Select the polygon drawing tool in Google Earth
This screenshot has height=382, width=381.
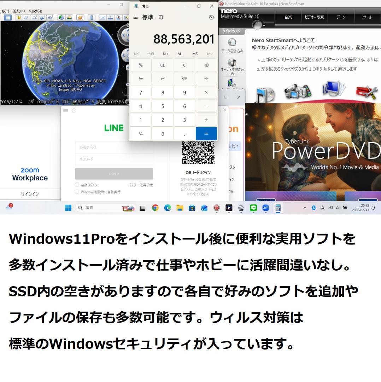[27, 17]
